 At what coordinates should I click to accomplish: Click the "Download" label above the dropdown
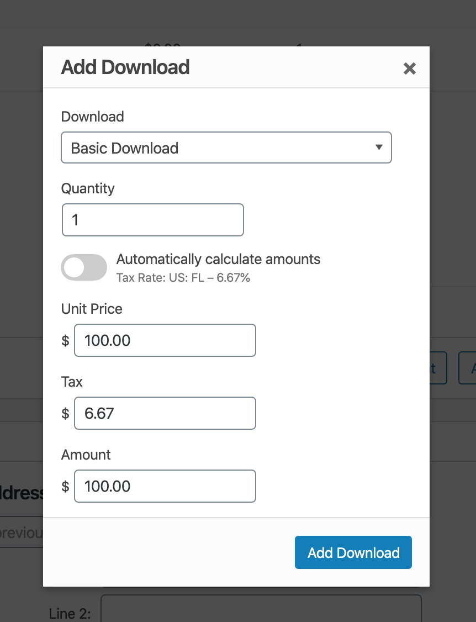pyautogui.click(x=92, y=117)
